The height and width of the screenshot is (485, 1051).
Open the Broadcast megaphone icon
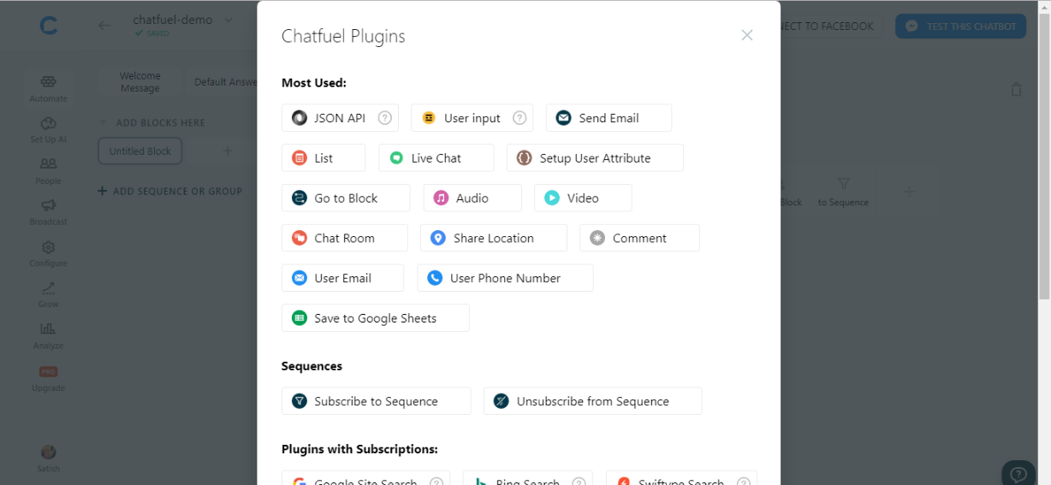tap(48, 206)
